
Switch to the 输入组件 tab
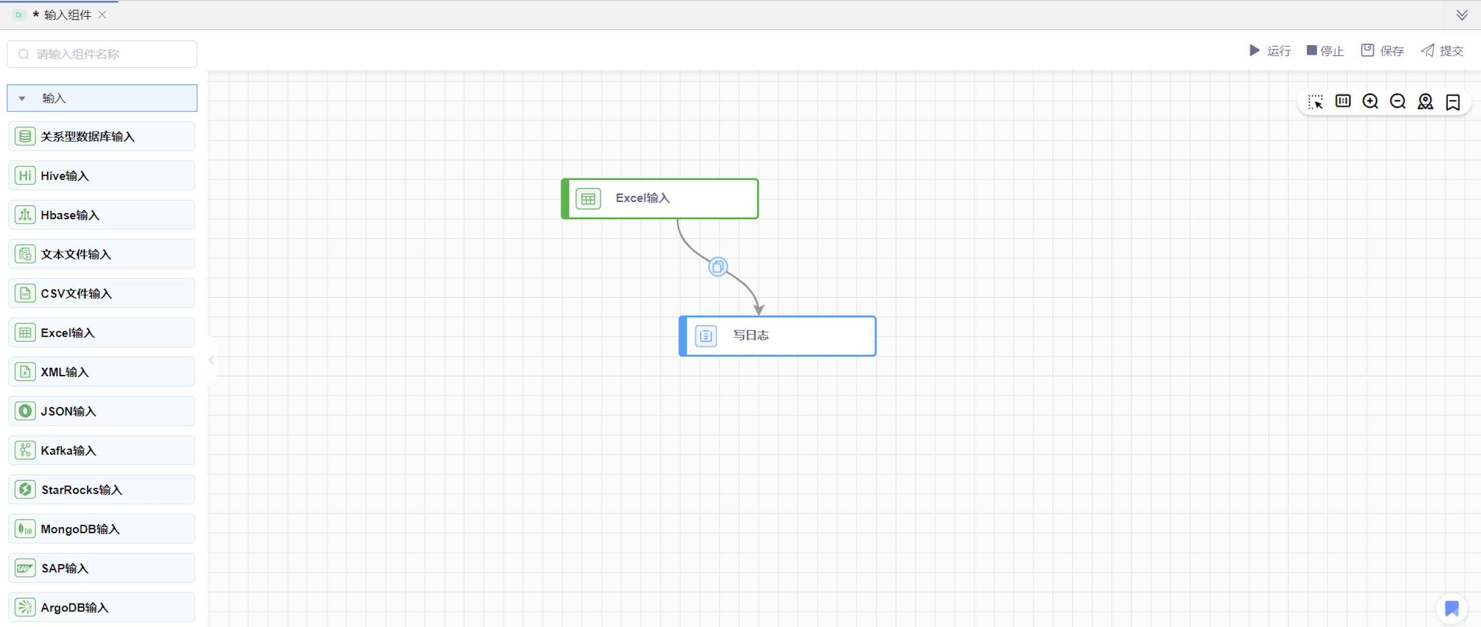[67, 15]
